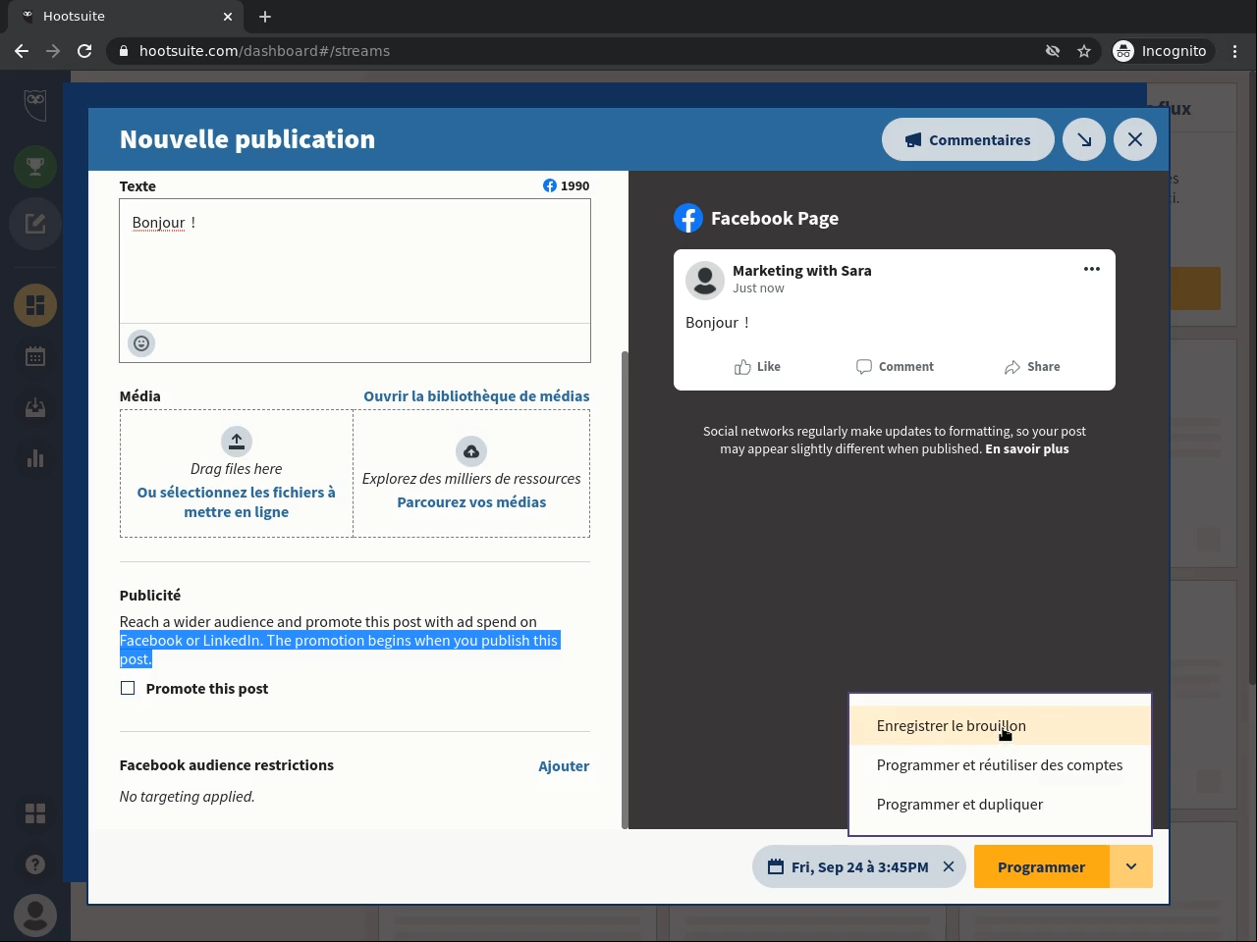Screen dimensions: 1257x942
Task: Enable the Promote this post checkbox
Action: point(128,688)
